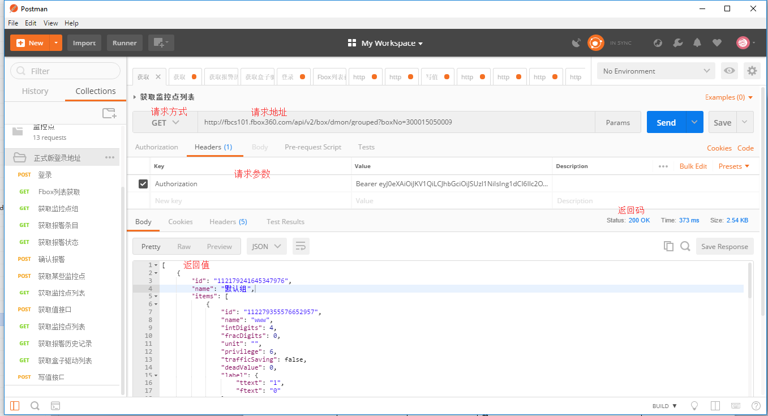Switch to response Cookies tab
The image size is (768, 416).
tap(181, 222)
